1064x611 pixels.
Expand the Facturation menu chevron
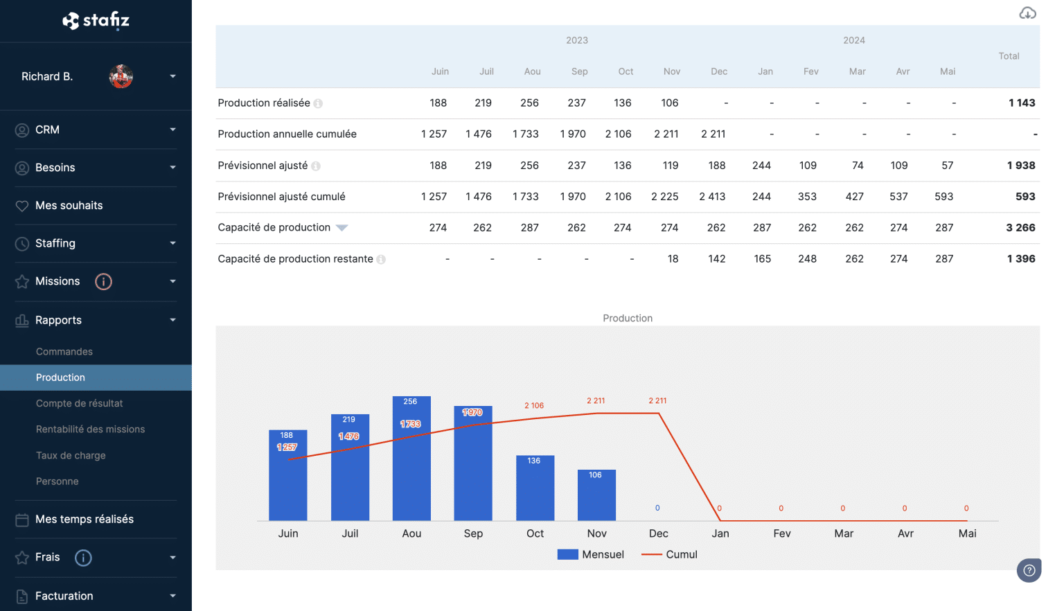172,596
